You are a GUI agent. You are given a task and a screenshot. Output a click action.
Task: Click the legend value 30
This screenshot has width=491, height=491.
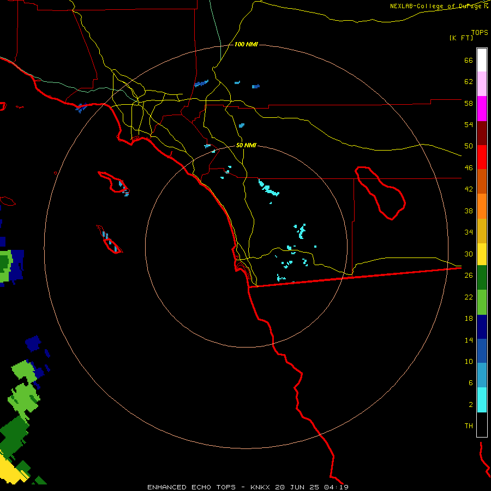(x=469, y=254)
